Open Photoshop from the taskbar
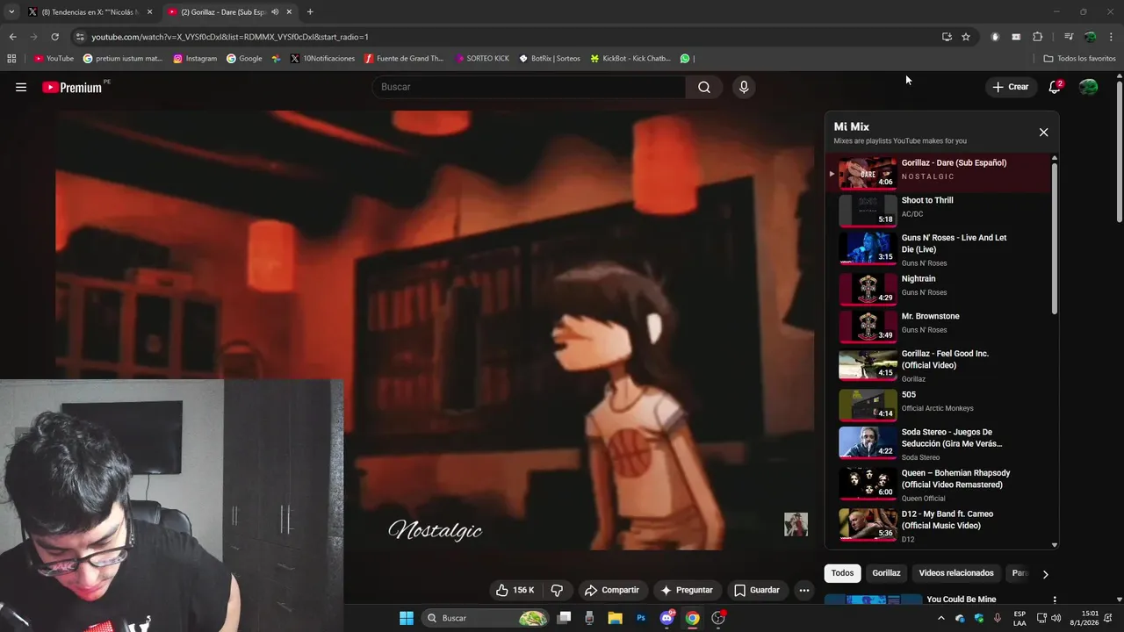The height and width of the screenshot is (632, 1124). [x=641, y=618]
